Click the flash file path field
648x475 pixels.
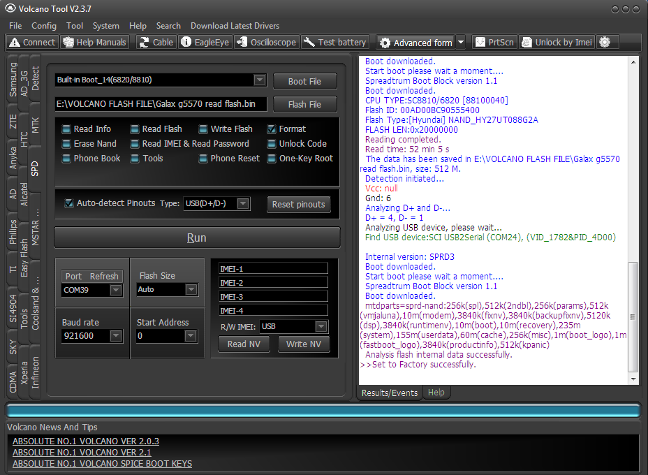click(x=161, y=104)
